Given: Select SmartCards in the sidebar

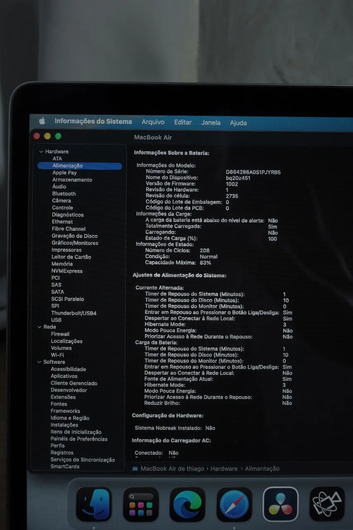Looking at the screenshot, I should (65, 466).
